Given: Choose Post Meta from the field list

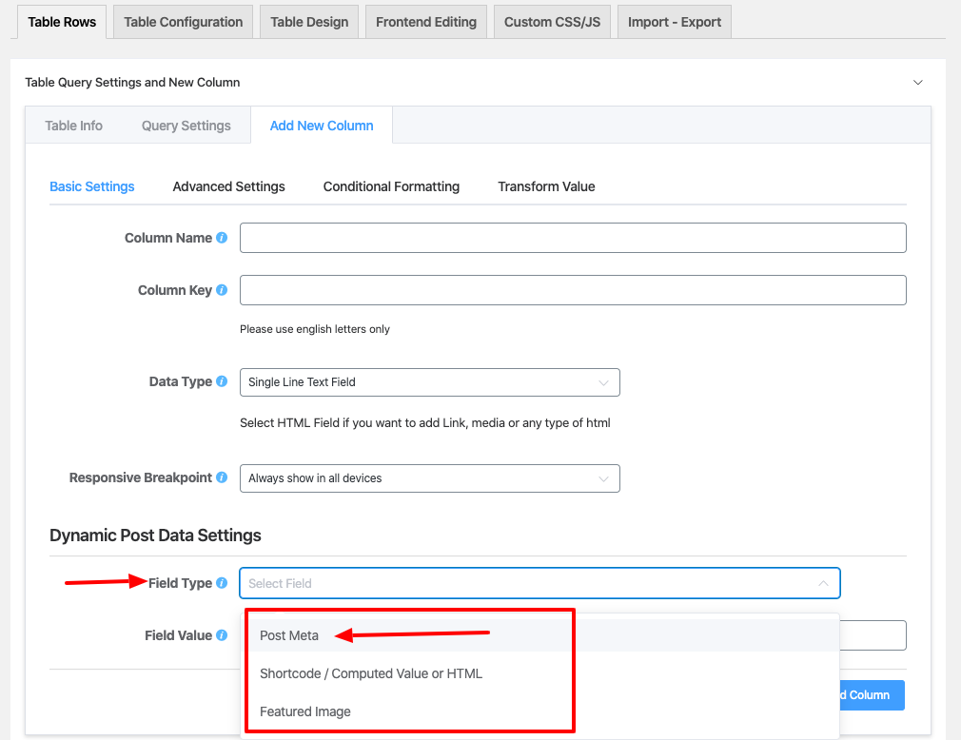Looking at the screenshot, I should tap(289, 635).
